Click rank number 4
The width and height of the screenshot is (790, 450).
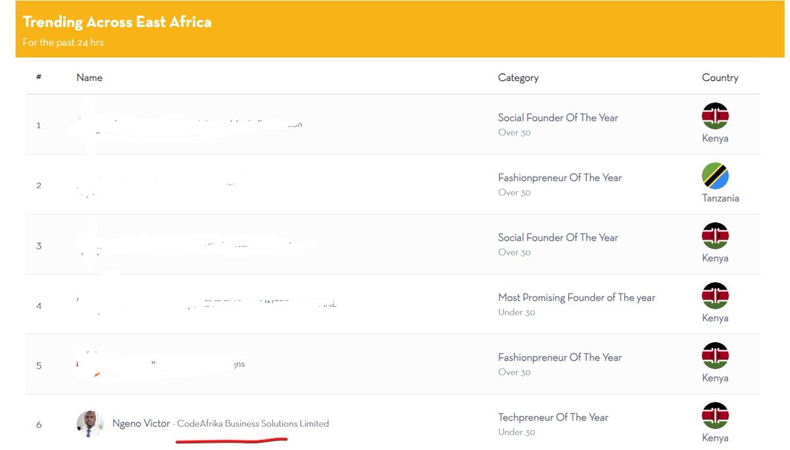point(39,306)
